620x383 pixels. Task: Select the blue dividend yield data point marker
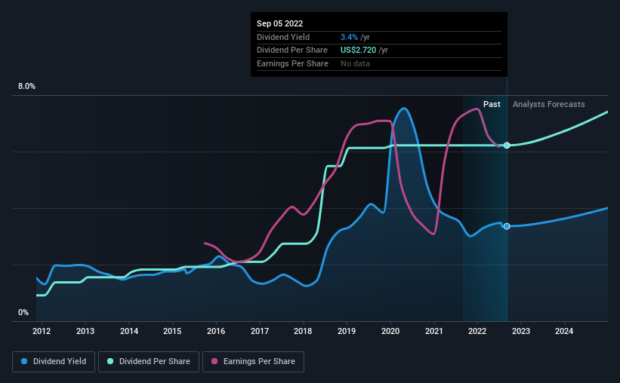[x=507, y=226]
